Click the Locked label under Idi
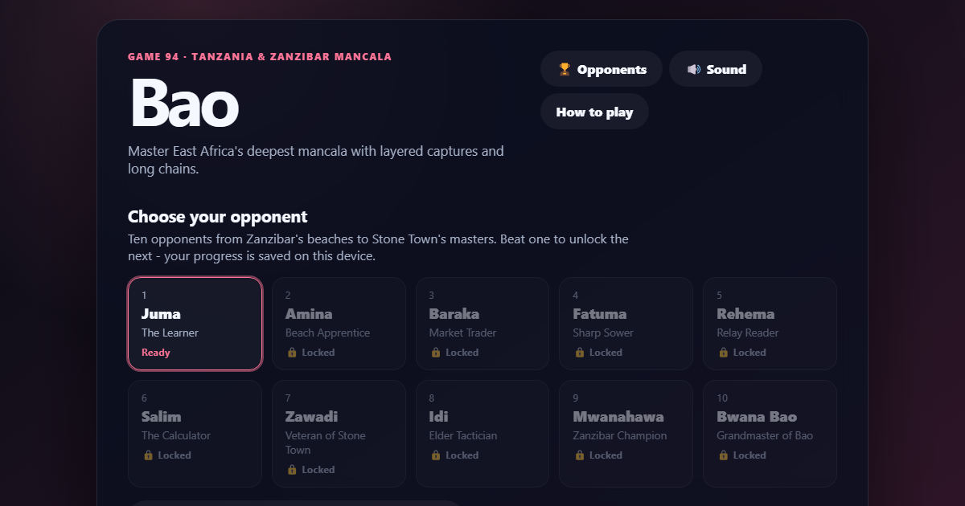This screenshot has height=506, width=965. pyautogui.click(x=462, y=455)
